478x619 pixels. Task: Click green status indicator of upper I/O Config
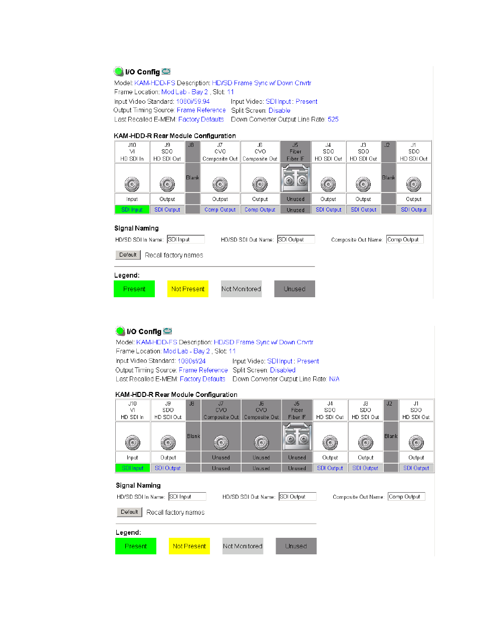pos(119,72)
